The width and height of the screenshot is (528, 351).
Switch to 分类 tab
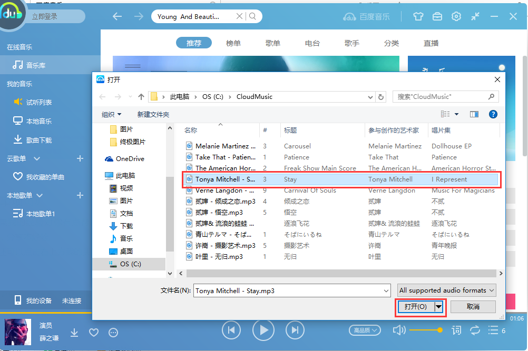coord(392,43)
